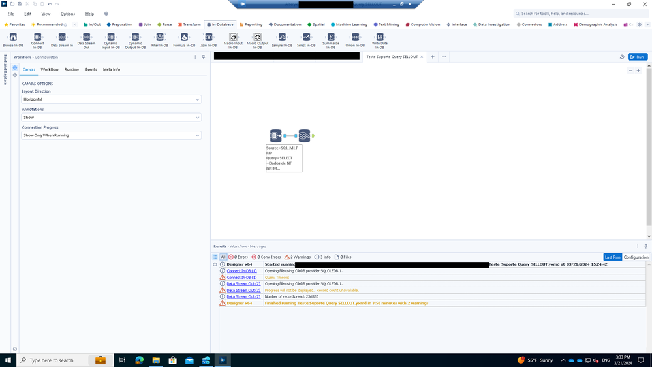The image size is (652, 367).
Task: Pin the Results panel
Action: point(645,246)
